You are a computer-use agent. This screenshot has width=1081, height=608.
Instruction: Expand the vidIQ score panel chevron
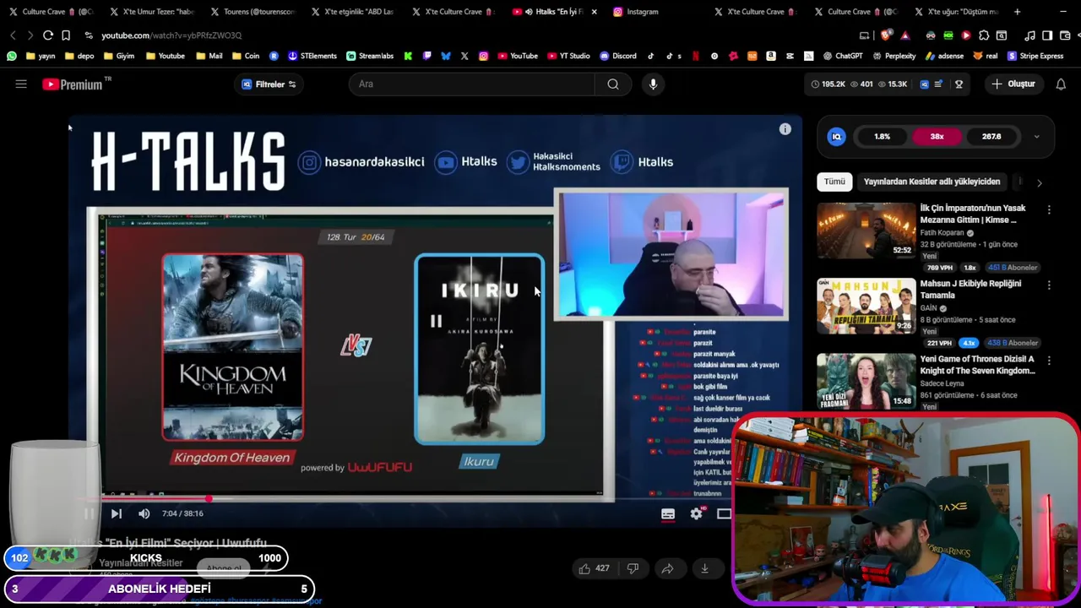[1036, 137]
